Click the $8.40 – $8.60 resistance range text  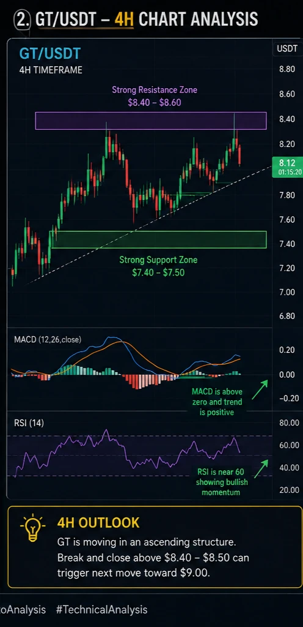[x=155, y=103]
